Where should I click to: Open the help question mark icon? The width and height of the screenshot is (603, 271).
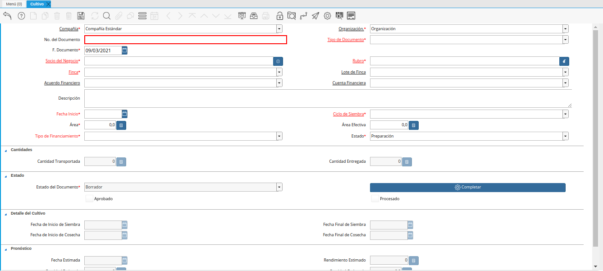21,16
